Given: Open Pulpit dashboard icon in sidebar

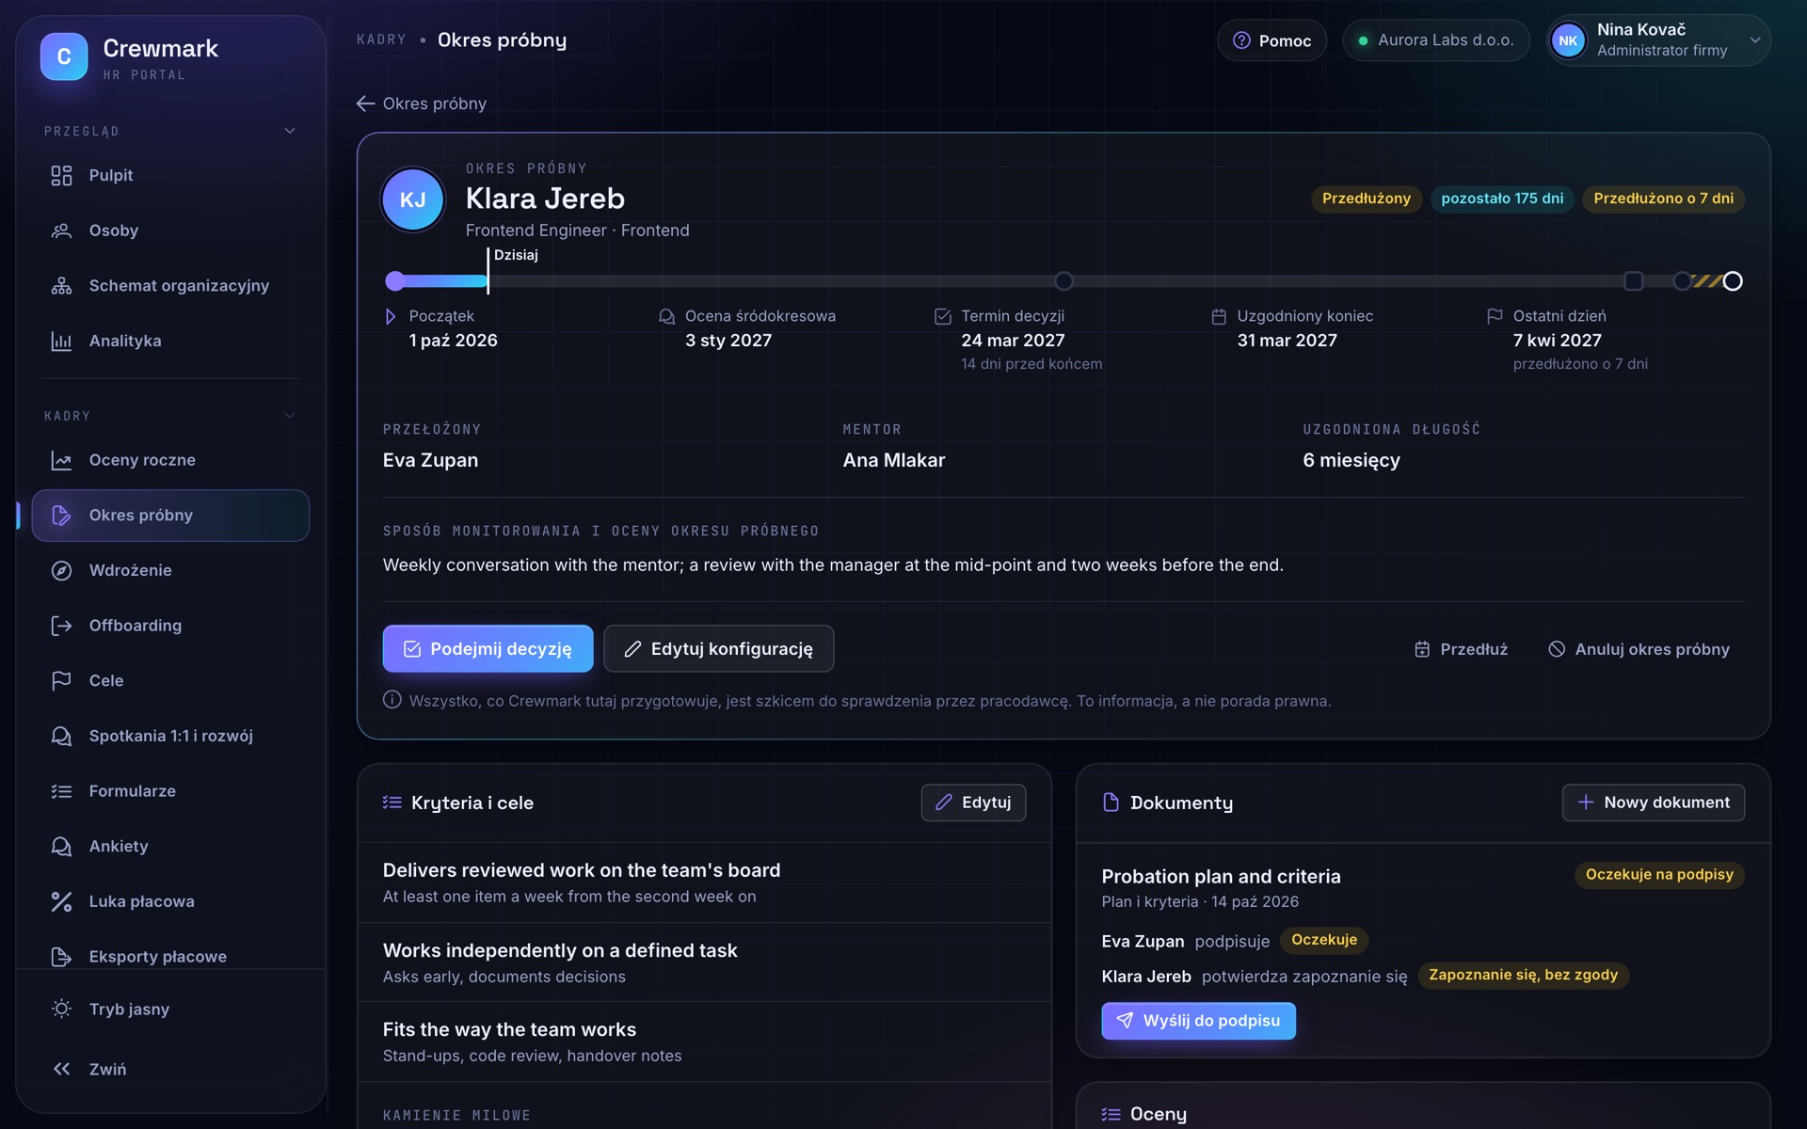Looking at the screenshot, I should [61, 176].
